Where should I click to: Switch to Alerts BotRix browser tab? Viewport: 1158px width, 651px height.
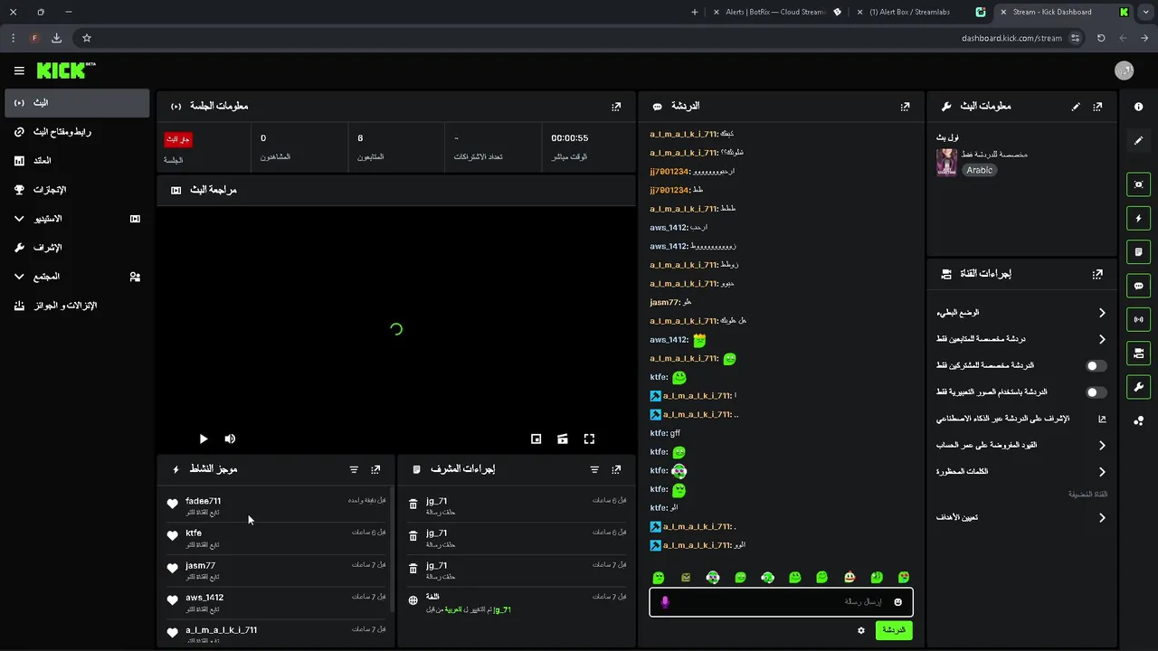(774, 12)
